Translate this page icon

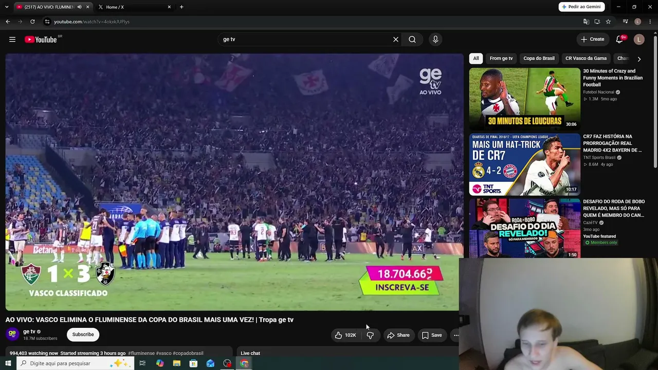pyautogui.click(x=586, y=22)
